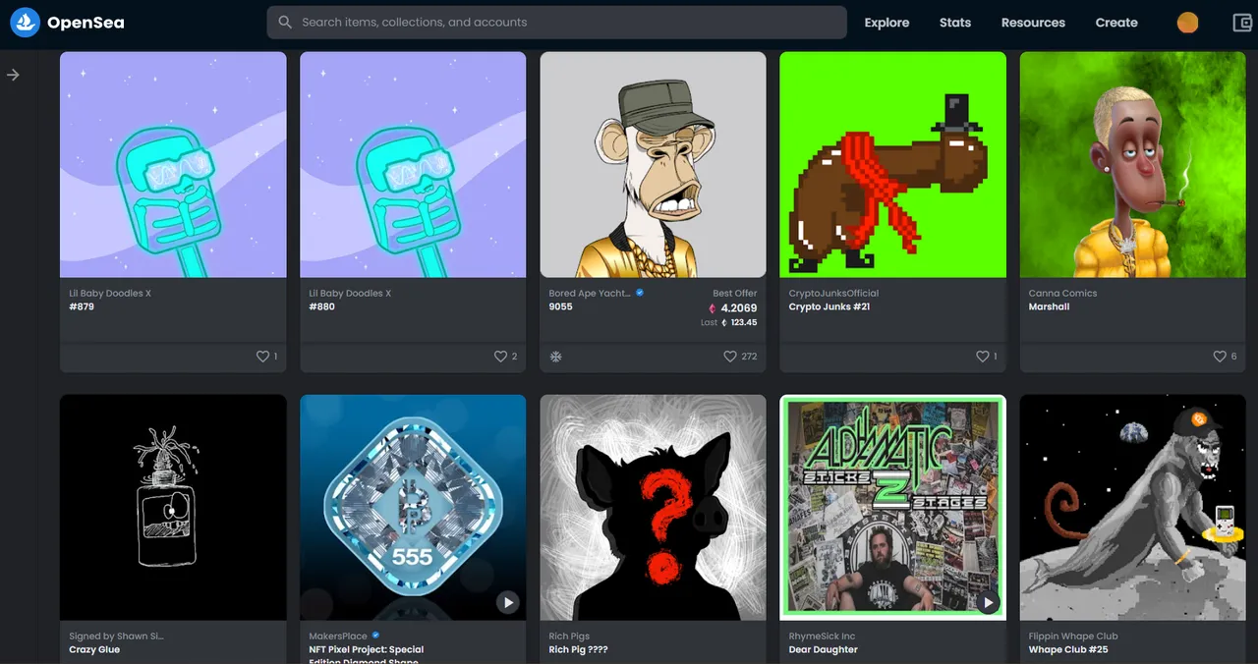1258x664 pixels.
Task: Favorite Marshall heart icon
Action: click(x=1220, y=357)
